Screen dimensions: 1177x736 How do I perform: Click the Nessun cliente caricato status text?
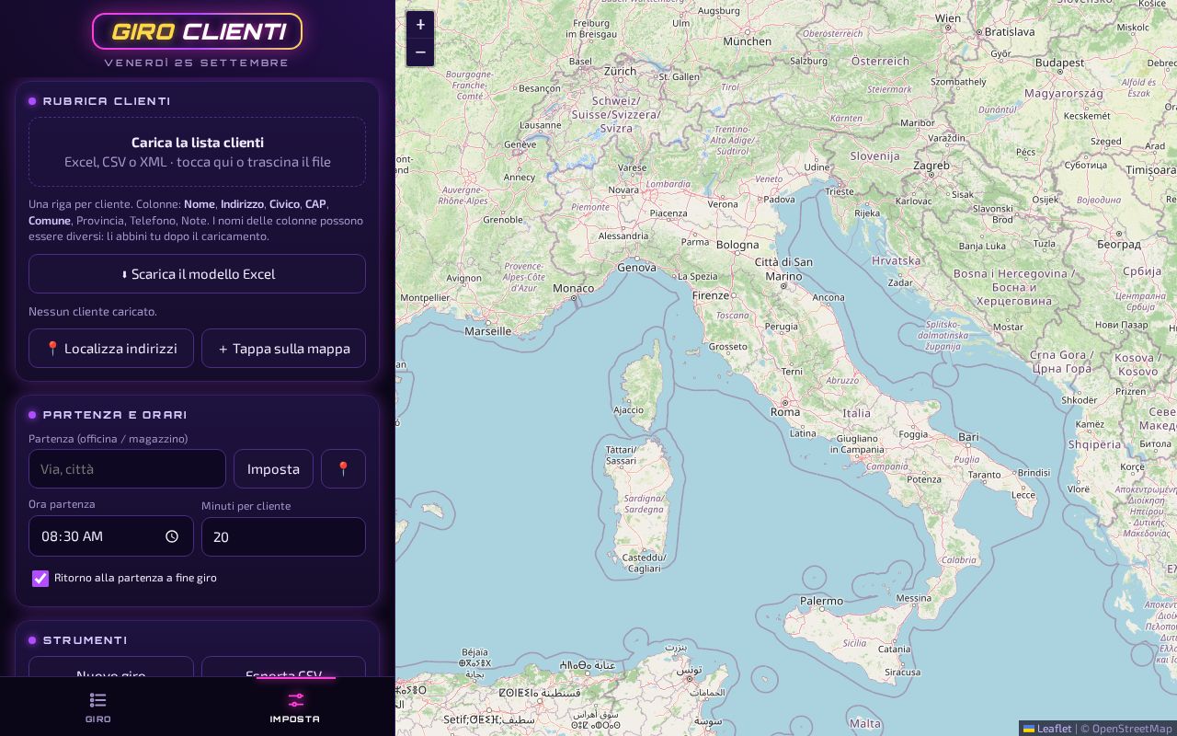93,311
